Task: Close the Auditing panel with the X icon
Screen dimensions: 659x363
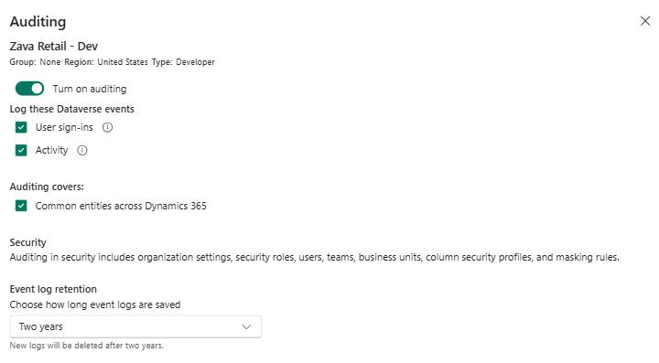Action: [645, 21]
